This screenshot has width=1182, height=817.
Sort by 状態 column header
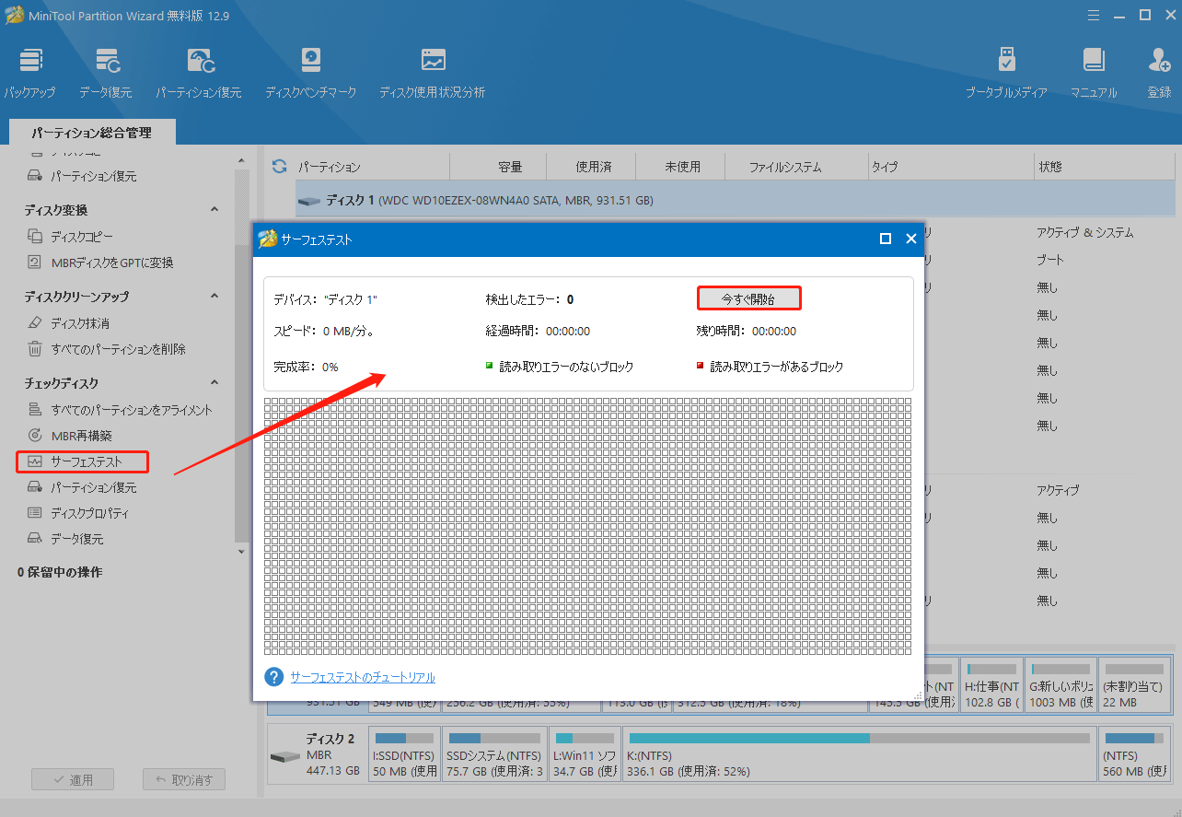1105,167
